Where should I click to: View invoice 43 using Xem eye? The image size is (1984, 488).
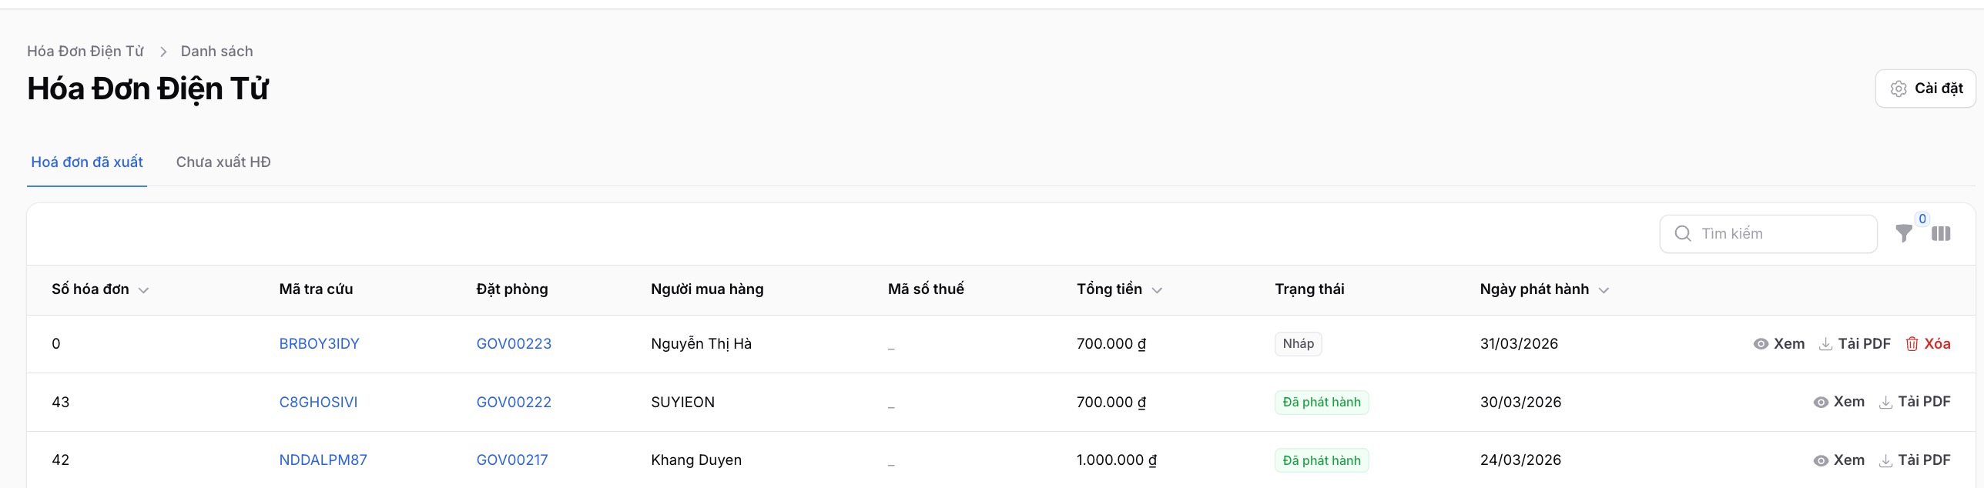click(1821, 402)
